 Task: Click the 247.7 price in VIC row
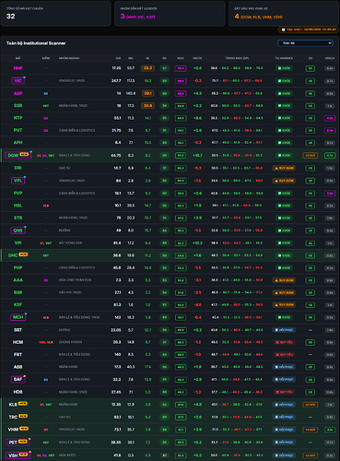[x=116, y=81]
